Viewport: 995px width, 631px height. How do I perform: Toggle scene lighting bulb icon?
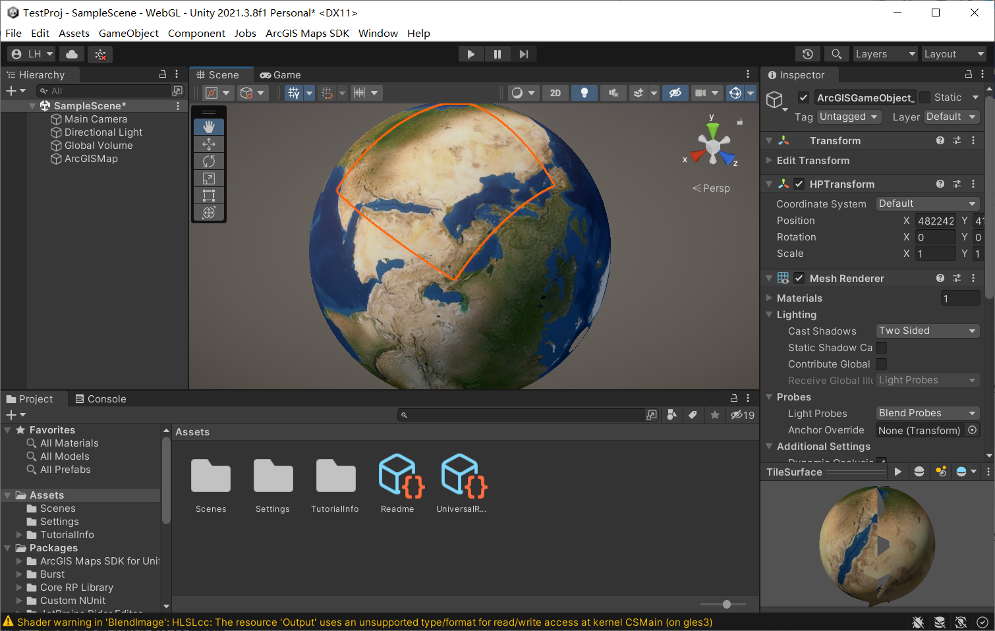[584, 93]
